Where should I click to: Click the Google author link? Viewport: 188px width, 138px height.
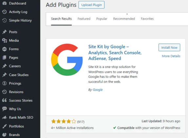98,90
